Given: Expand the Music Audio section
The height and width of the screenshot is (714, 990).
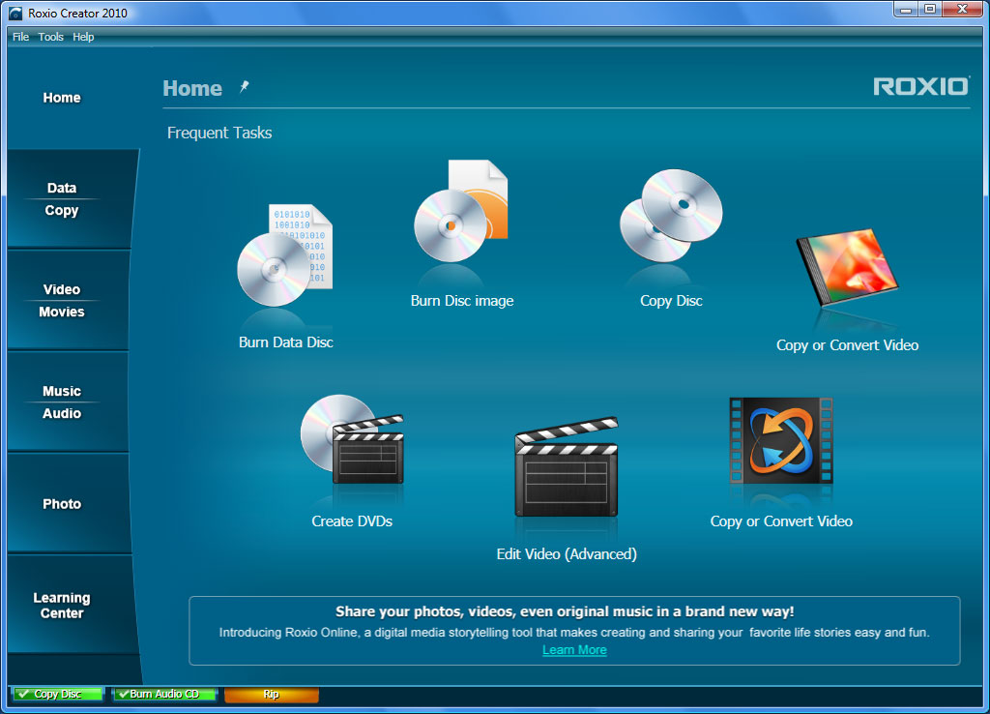Looking at the screenshot, I should pyautogui.click(x=61, y=402).
